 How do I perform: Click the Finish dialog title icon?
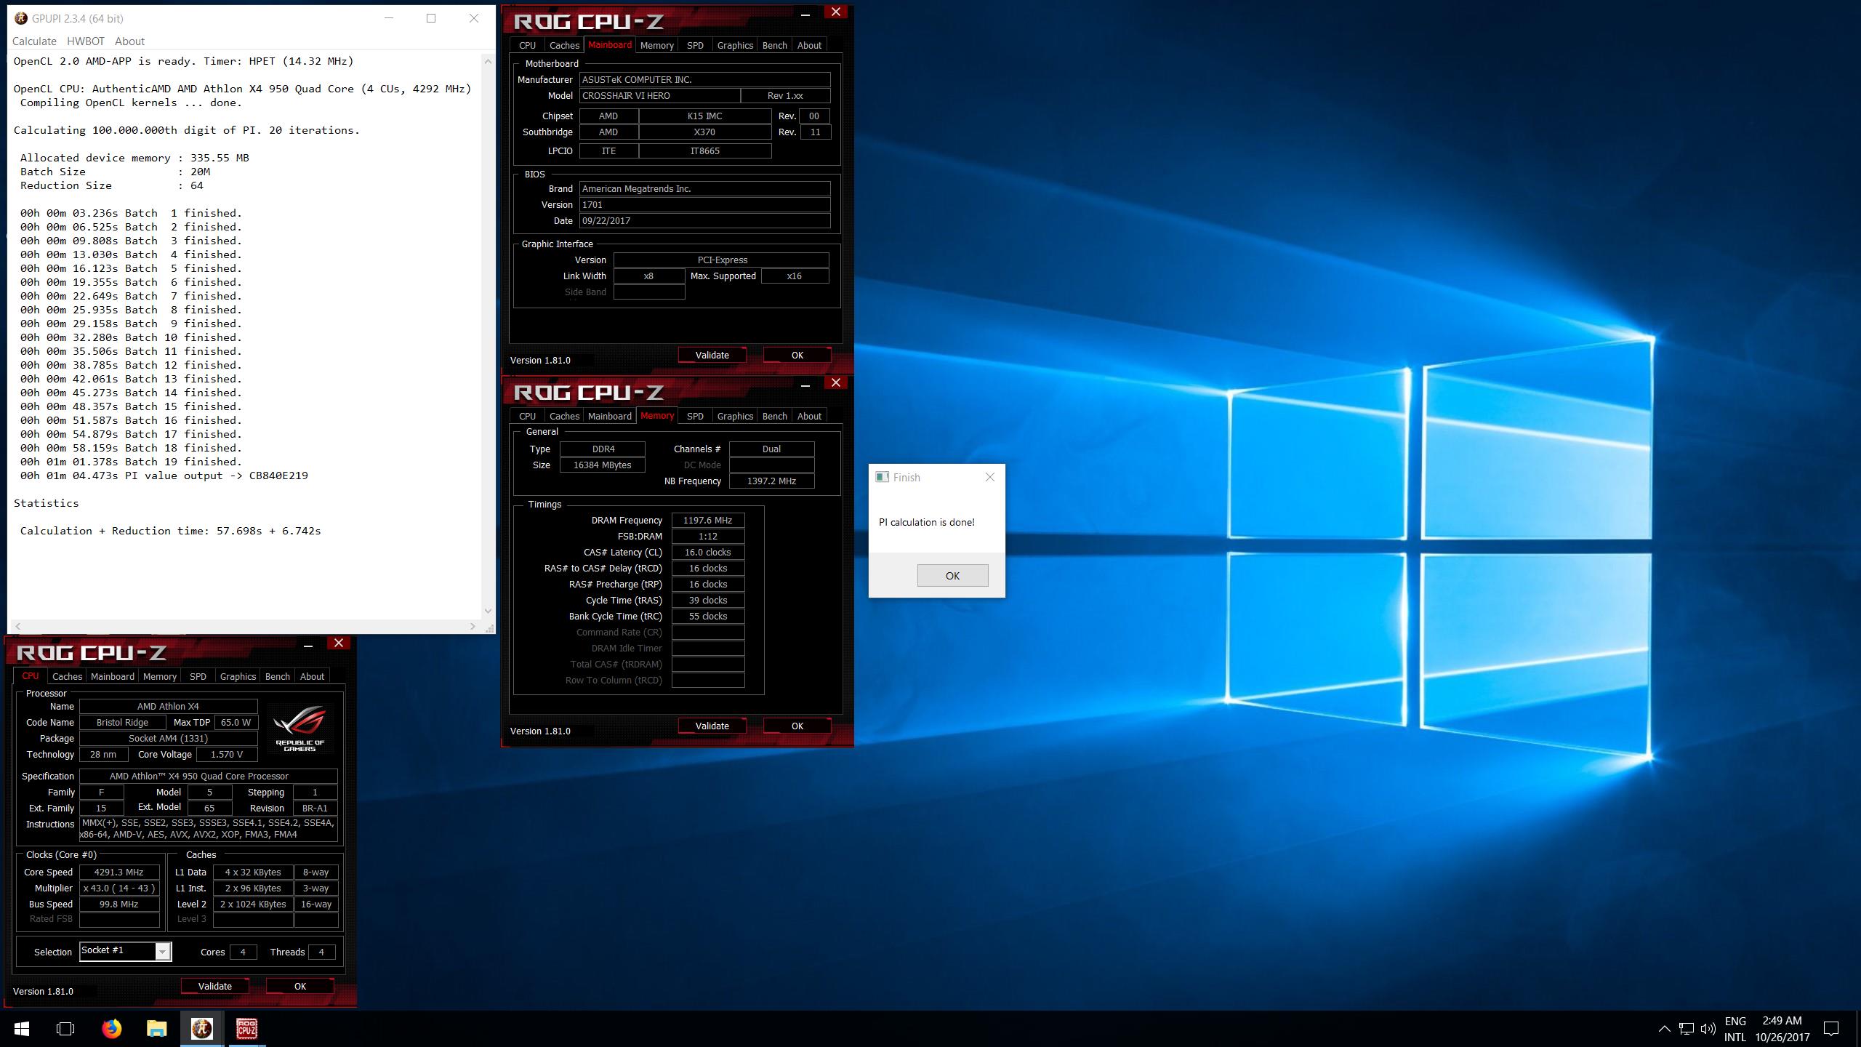click(x=882, y=477)
